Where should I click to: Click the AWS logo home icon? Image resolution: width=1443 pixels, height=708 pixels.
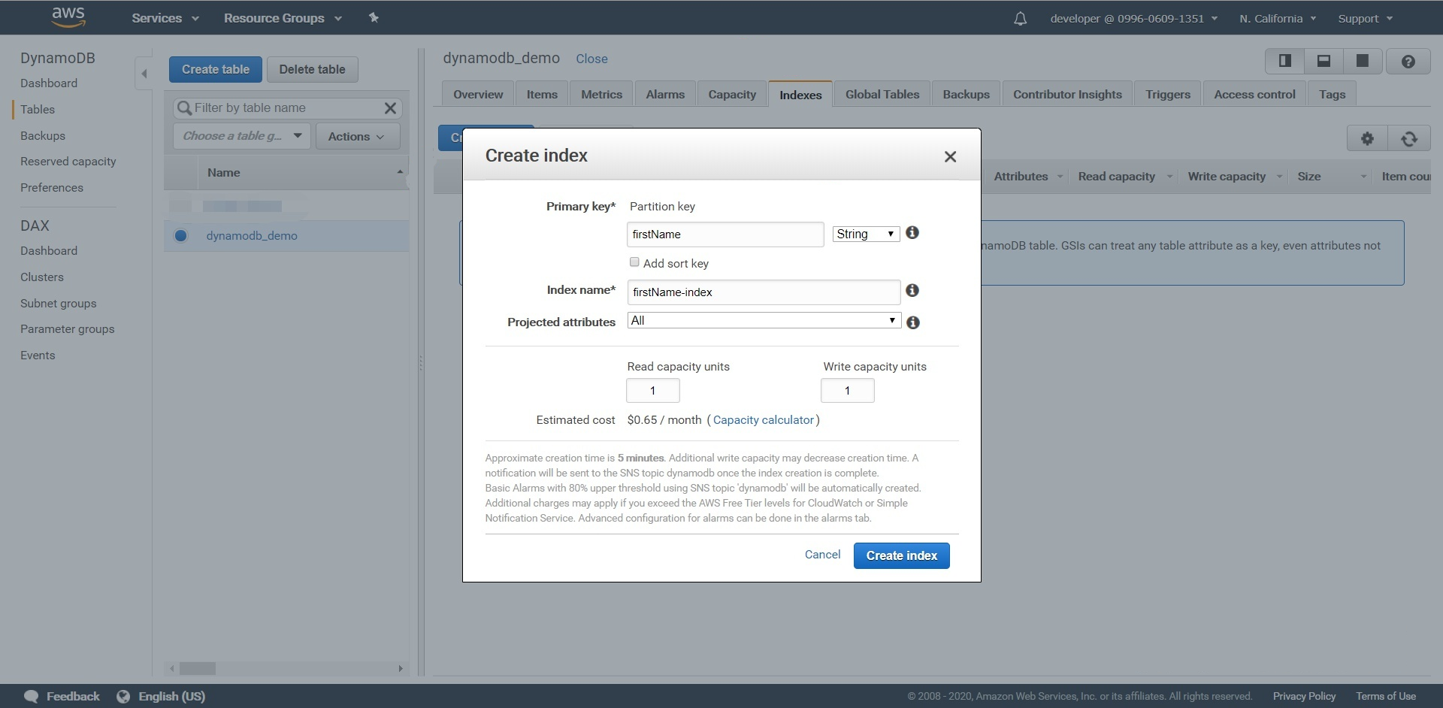pos(68,17)
